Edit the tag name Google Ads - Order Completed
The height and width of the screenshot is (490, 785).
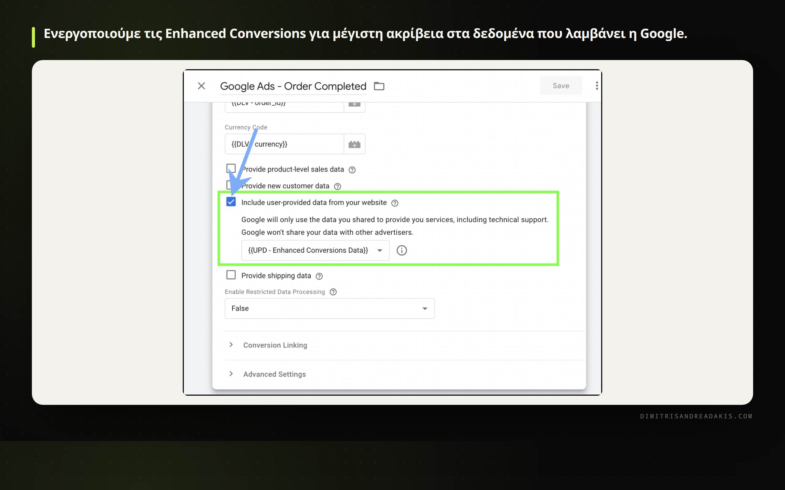pyautogui.click(x=293, y=86)
